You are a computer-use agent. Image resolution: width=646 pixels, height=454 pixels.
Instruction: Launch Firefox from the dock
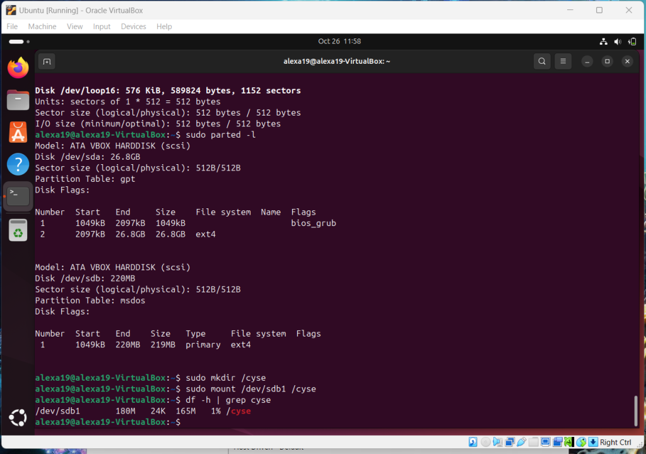pyautogui.click(x=18, y=68)
